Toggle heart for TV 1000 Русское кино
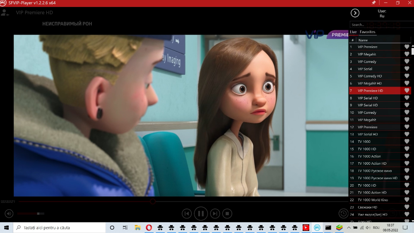The height and width of the screenshot is (233, 414). 407,171
